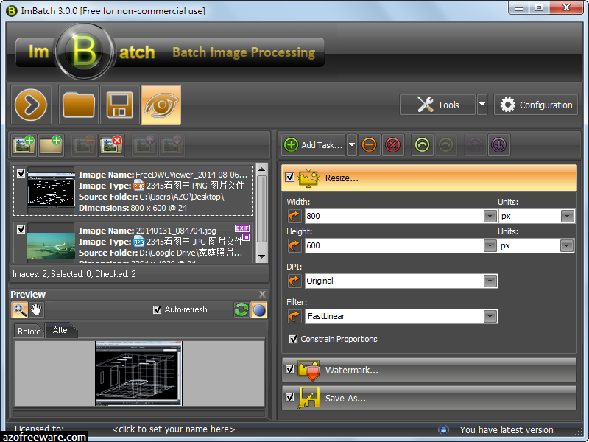589x442 pixels.
Task: Uncheck the 20140131_084704.jpg image checkbox
Action: 21,229
